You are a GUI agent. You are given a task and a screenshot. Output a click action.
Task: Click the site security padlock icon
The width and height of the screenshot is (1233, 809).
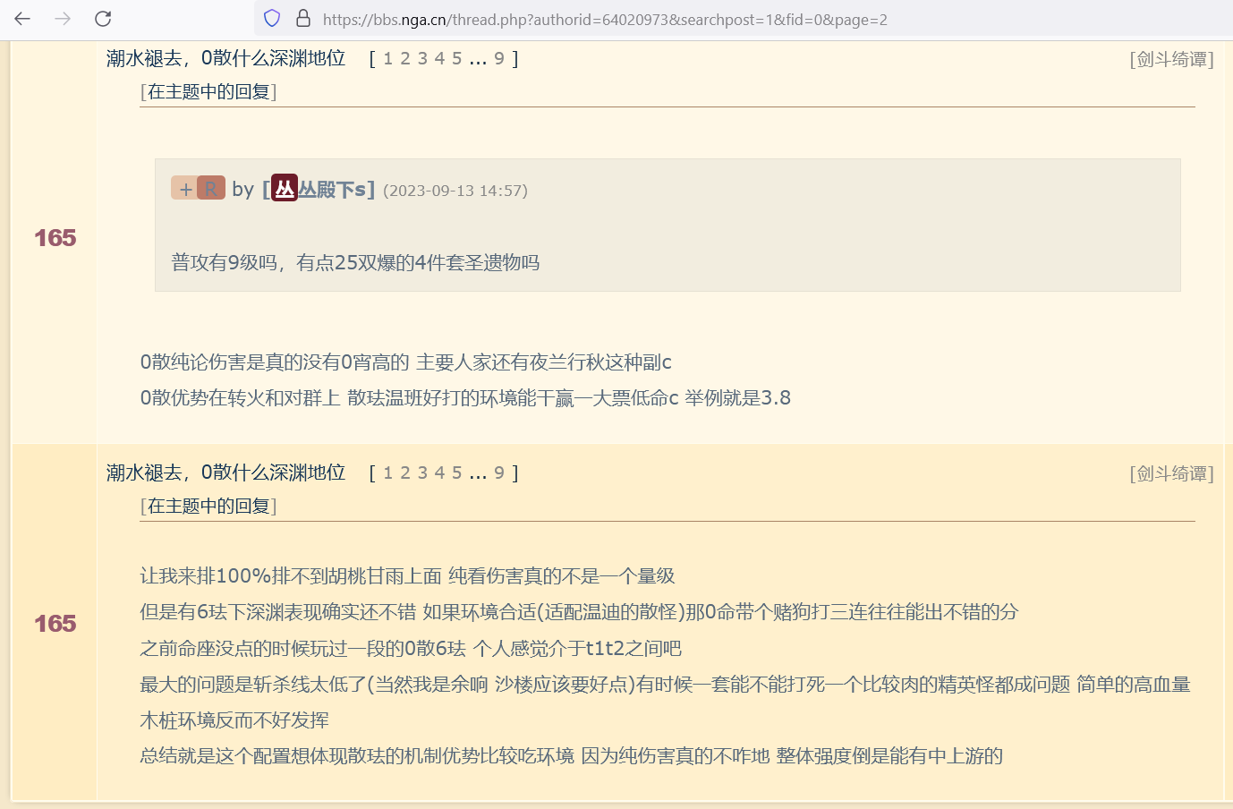pyautogui.click(x=303, y=19)
